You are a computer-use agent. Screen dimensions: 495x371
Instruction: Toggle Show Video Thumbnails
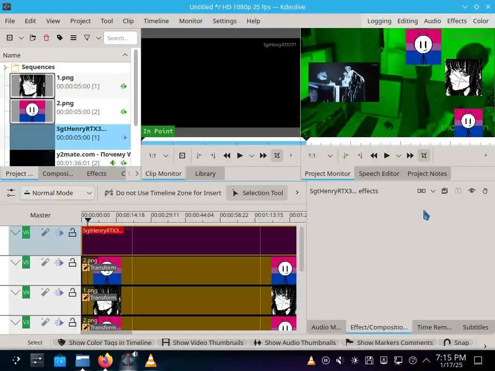point(203,342)
